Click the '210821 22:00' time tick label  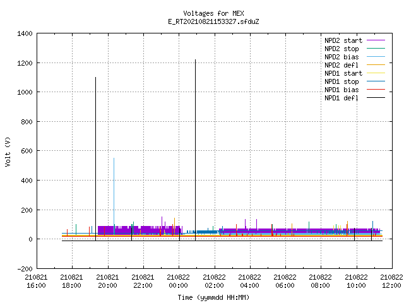pyautogui.click(x=143, y=282)
